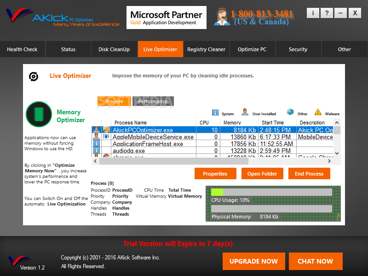This screenshot has height=276, width=368.
Task: Click the info (i) button in title bar
Action: (313, 13)
